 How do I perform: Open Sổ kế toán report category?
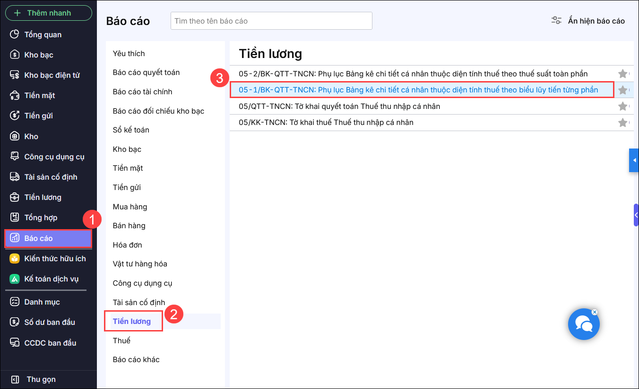coord(131,130)
